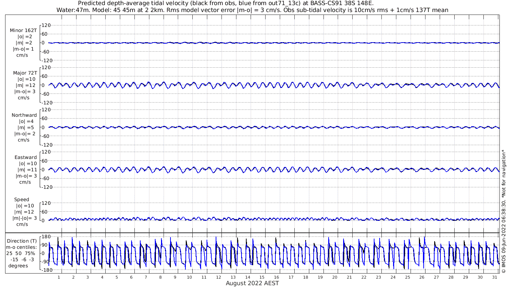510x291 pixels.
Task: Click "|m-o|= 1" in the Minor panel
Action: (24, 49)
